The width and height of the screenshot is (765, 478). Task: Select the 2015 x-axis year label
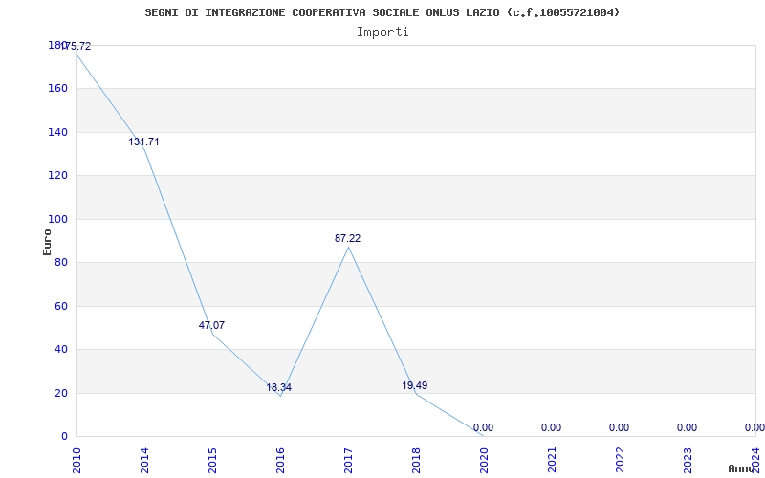point(212,461)
